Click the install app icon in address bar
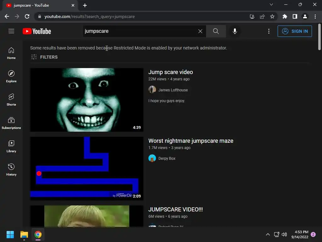This screenshot has height=242, width=322. coord(252,16)
